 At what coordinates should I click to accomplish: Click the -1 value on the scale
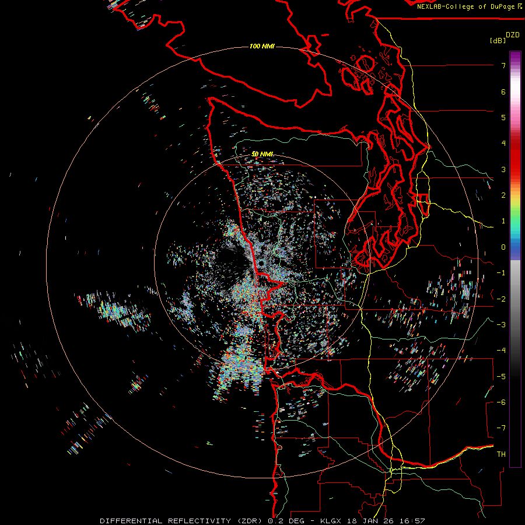[x=501, y=273]
